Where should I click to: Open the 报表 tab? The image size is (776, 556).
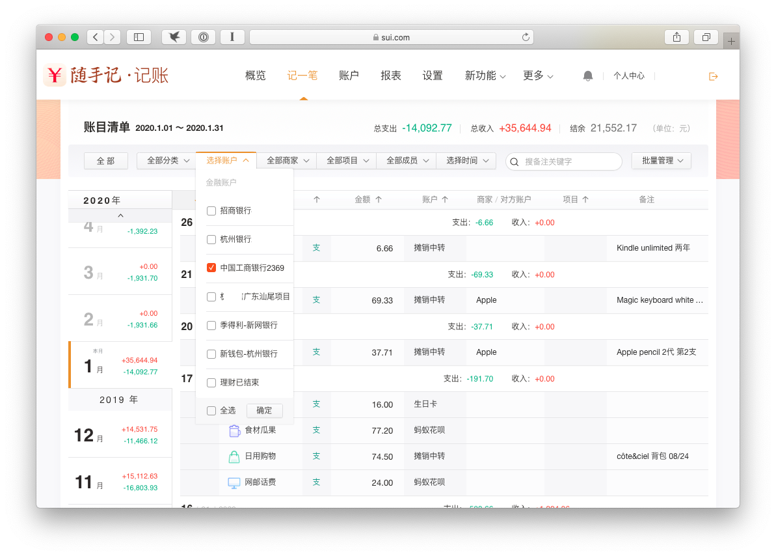(391, 76)
